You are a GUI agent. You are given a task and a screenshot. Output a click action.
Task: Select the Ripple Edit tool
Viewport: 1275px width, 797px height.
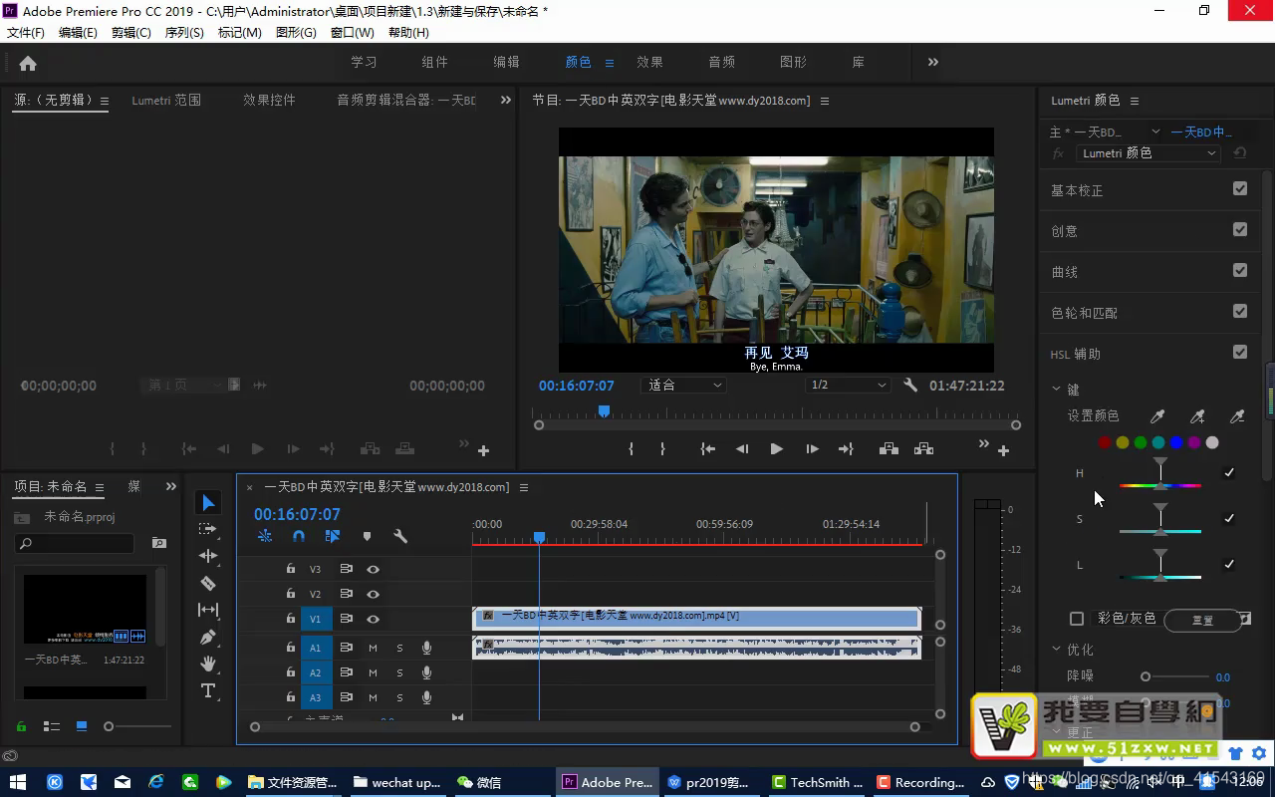(x=208, y=556)
